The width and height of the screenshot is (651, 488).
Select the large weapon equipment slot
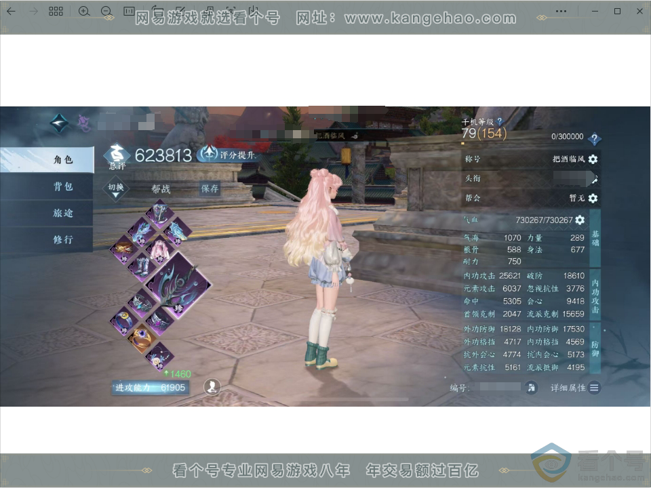[178, 286]
